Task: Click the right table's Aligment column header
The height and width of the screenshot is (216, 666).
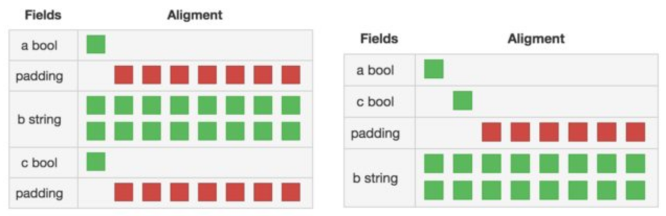Action: click(x=536, y=39)
